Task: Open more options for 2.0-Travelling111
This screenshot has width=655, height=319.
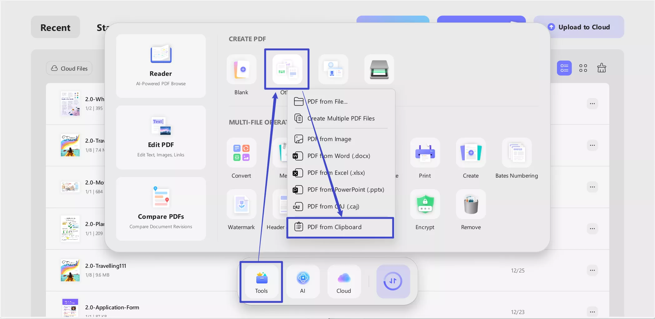Action: click(592, 270)
